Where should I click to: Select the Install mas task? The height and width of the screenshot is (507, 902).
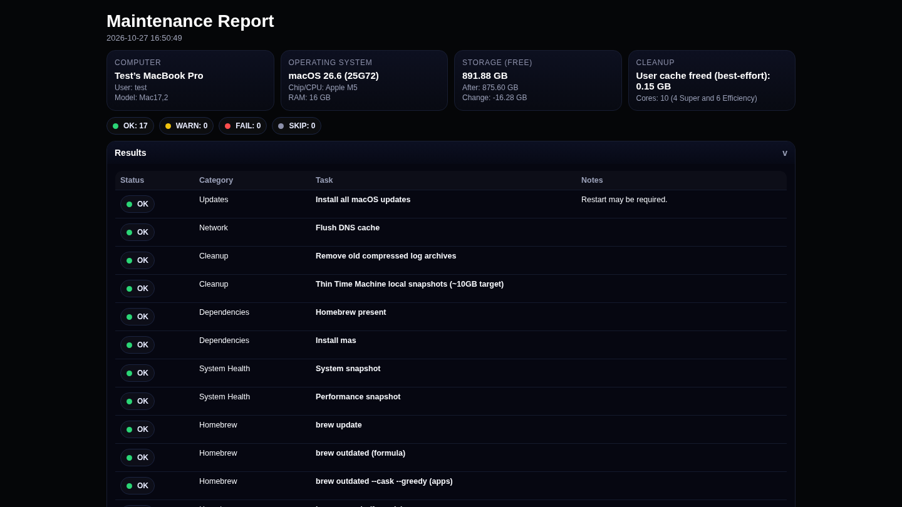coord(336,341)
